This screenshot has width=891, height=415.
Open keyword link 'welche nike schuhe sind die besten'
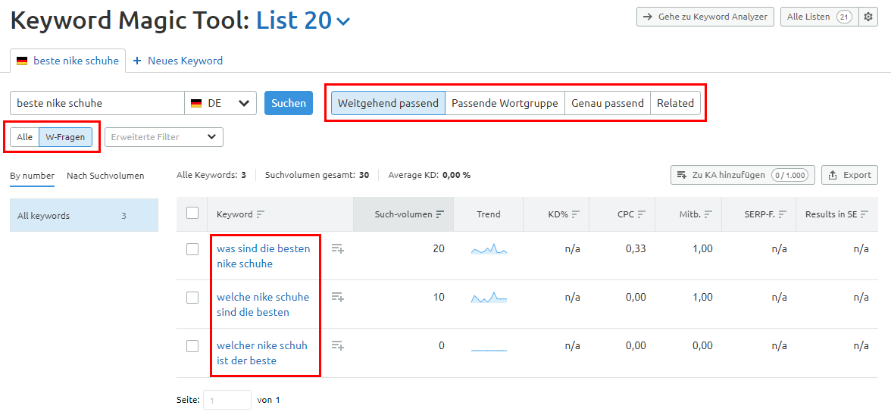pos(263,304)
